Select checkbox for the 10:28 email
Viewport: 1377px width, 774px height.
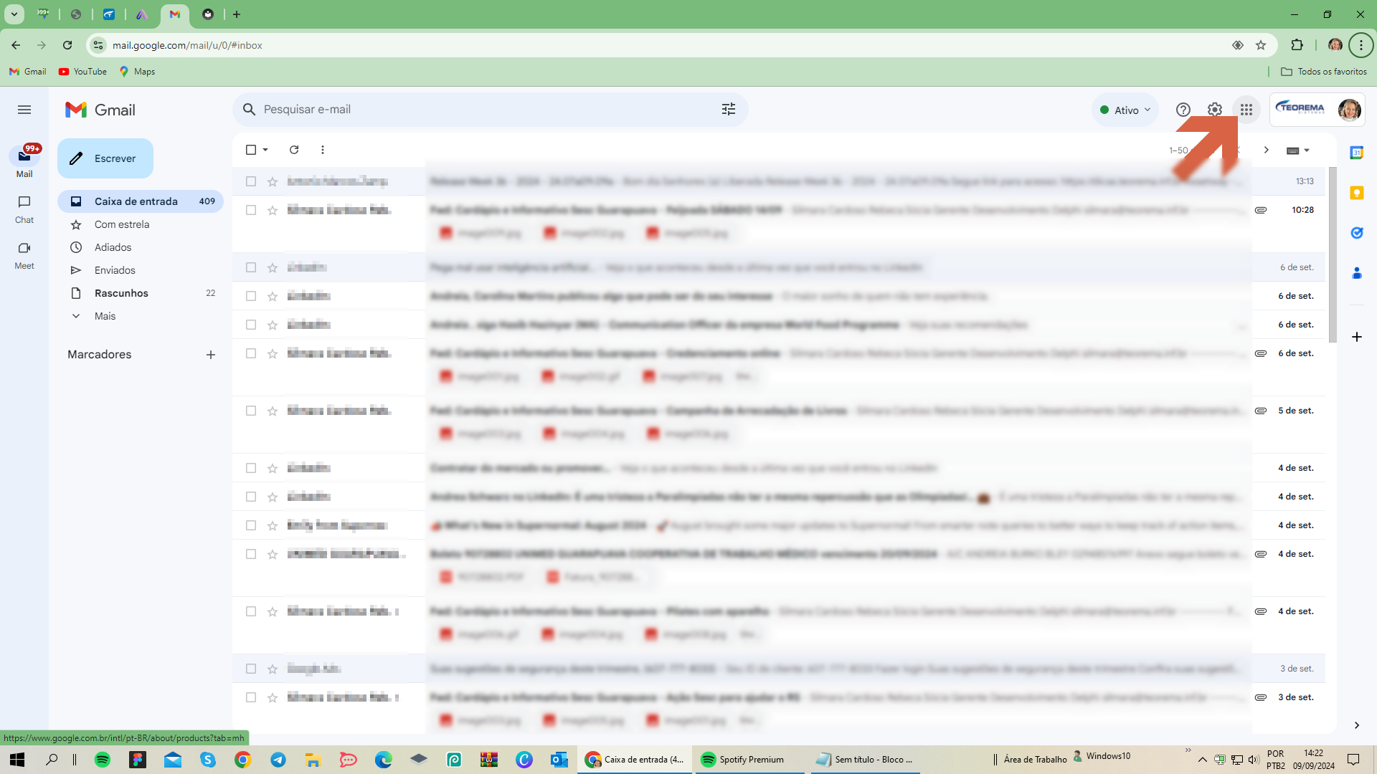click(x=251, y=210)
